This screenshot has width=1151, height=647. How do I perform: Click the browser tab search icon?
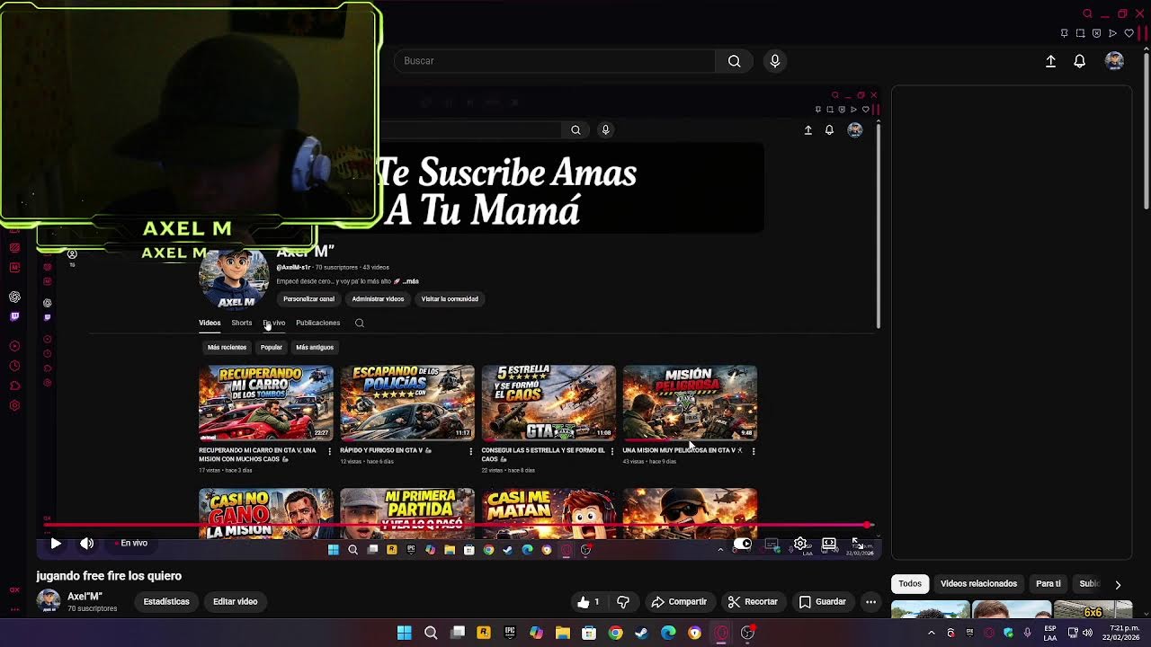(x=1087, y=13)
